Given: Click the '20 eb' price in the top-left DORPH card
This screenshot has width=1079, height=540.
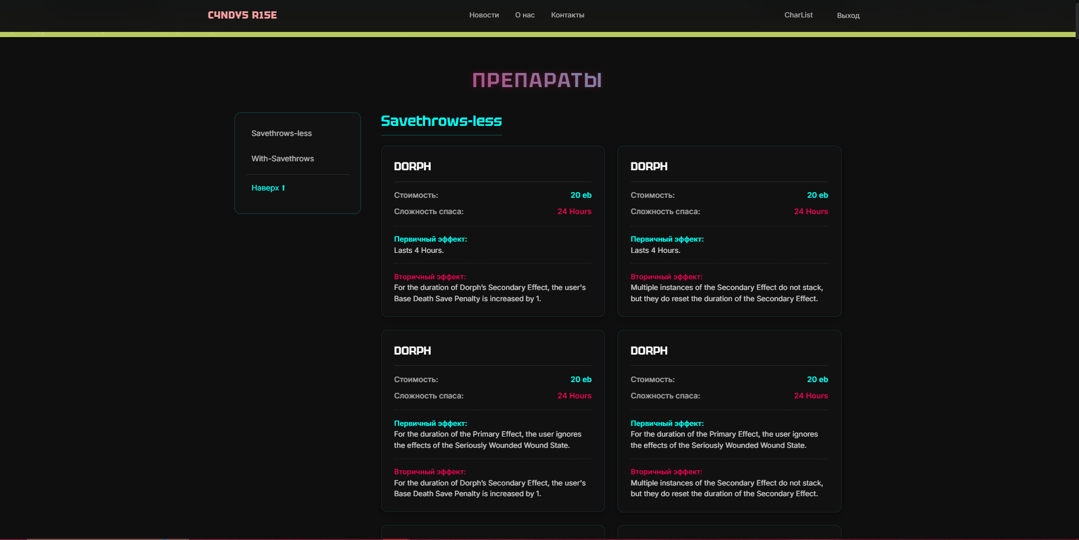Looking at the screenshot, I should tap(581, 195).
